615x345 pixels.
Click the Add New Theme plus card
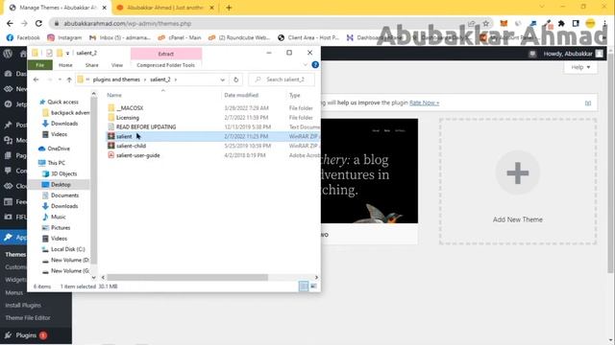(x=518, y=181)
